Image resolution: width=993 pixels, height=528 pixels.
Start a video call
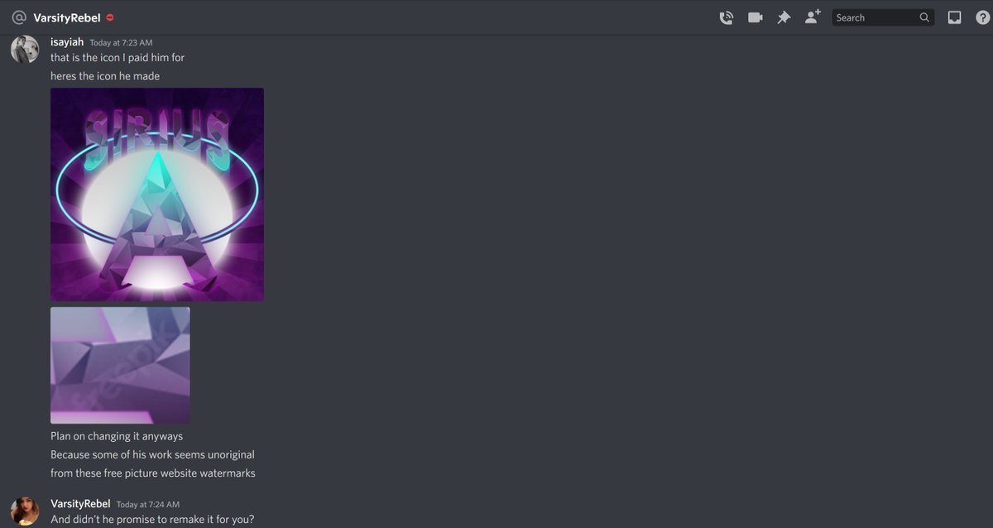755,17
